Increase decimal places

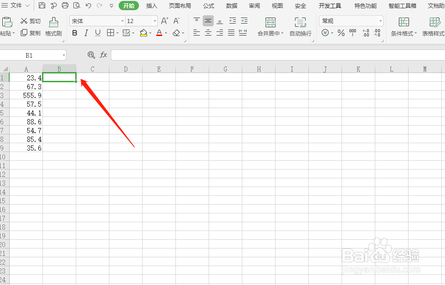click(x=366, y=33)
